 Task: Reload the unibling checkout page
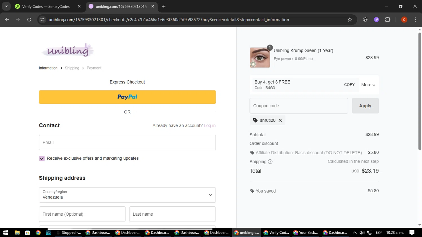(29, 20)
